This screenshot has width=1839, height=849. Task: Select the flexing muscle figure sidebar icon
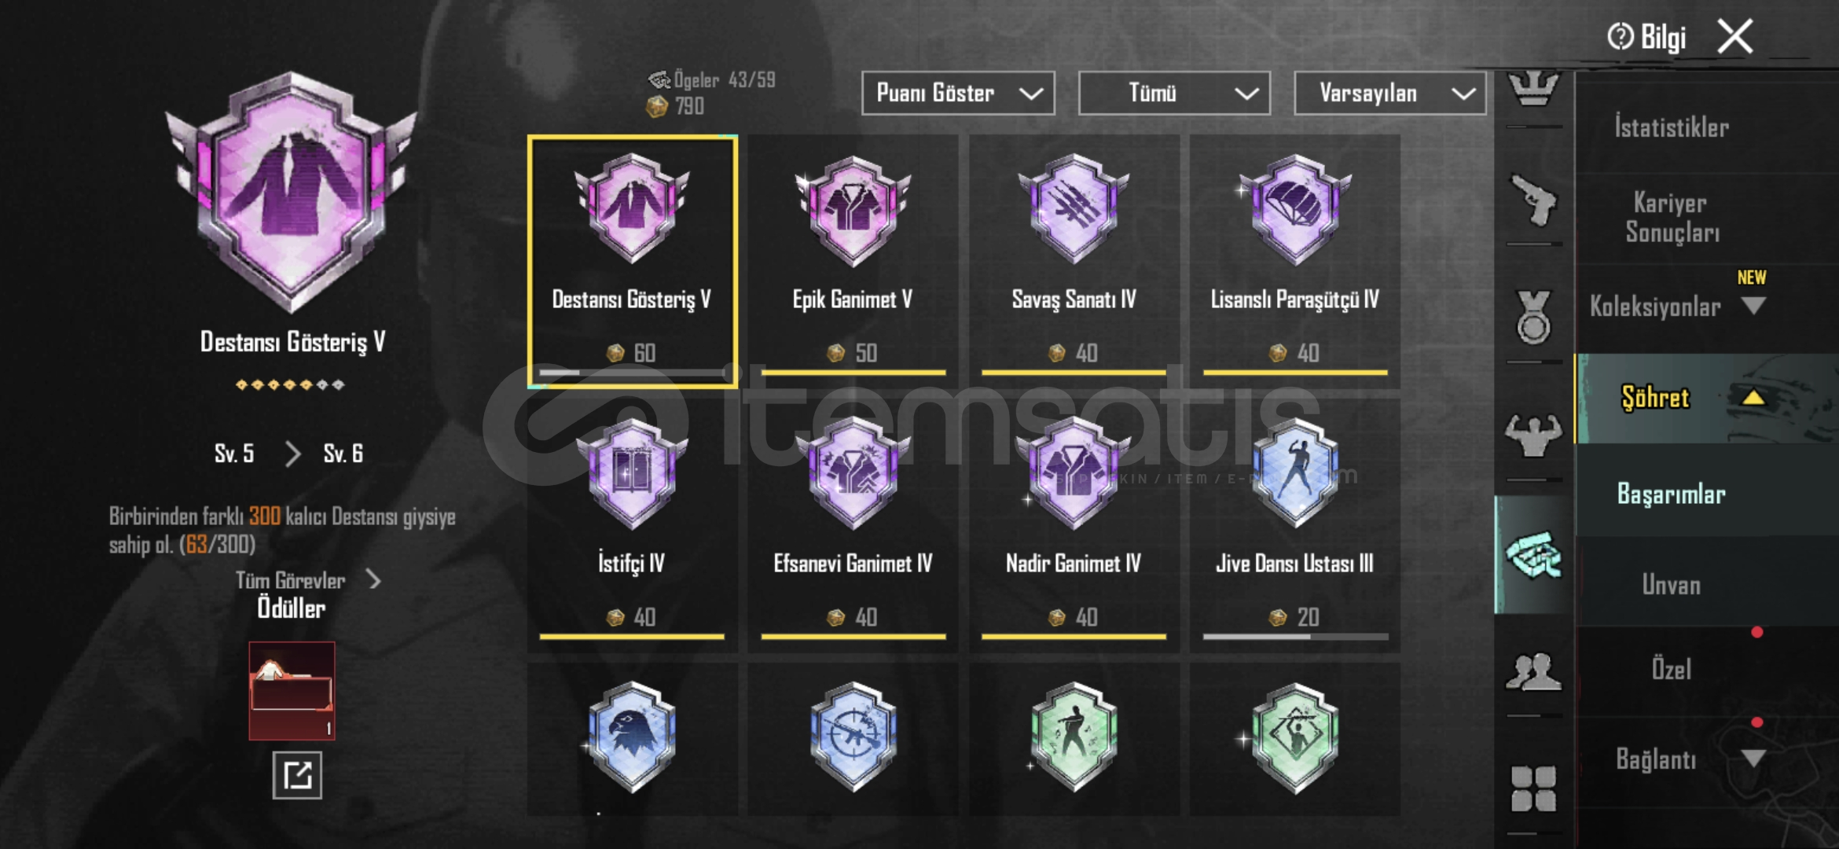point(1533,434)
